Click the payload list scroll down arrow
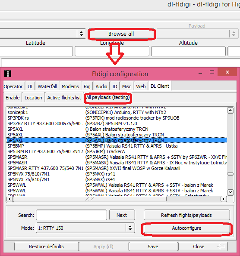This screenshot has height=256, width=240. pyautogui.click(x=230, y=192)
